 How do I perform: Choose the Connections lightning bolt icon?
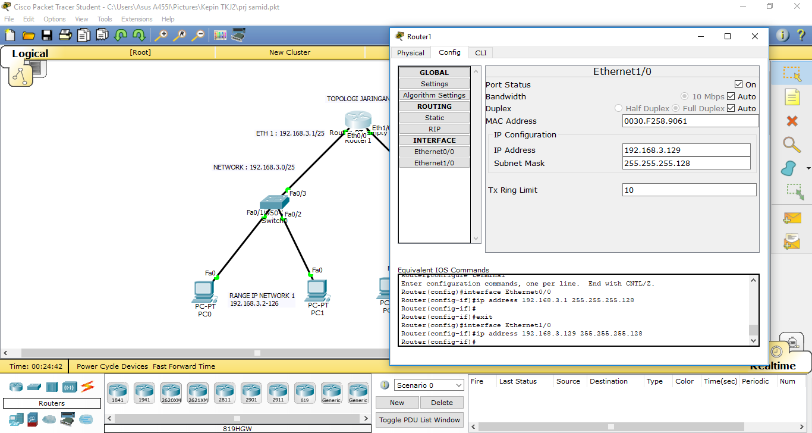(x=88, y=387)
